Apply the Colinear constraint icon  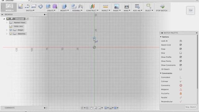coord(181,81)
